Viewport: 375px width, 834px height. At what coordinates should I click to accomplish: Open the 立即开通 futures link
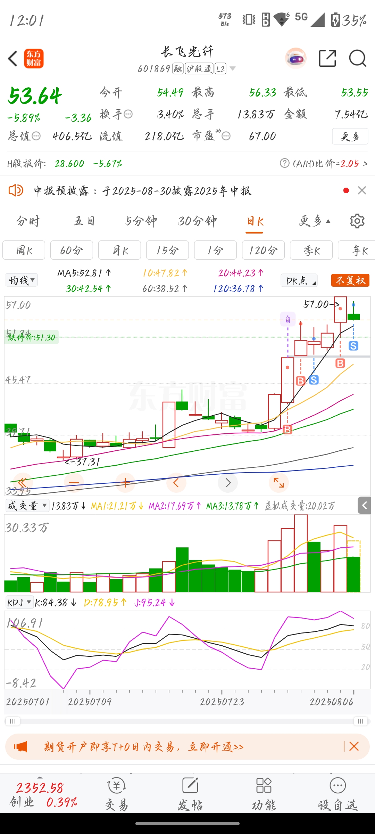point(216,746)
